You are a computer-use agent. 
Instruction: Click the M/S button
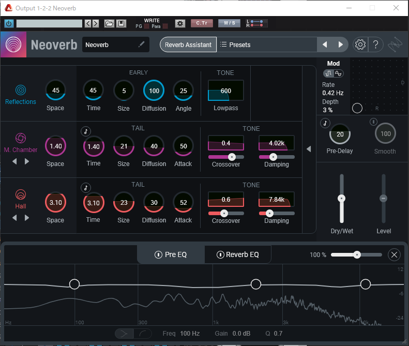(230, 23)
